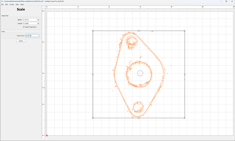Click the right-middle selection handle
235x141 pixels.
click(185, 74)
